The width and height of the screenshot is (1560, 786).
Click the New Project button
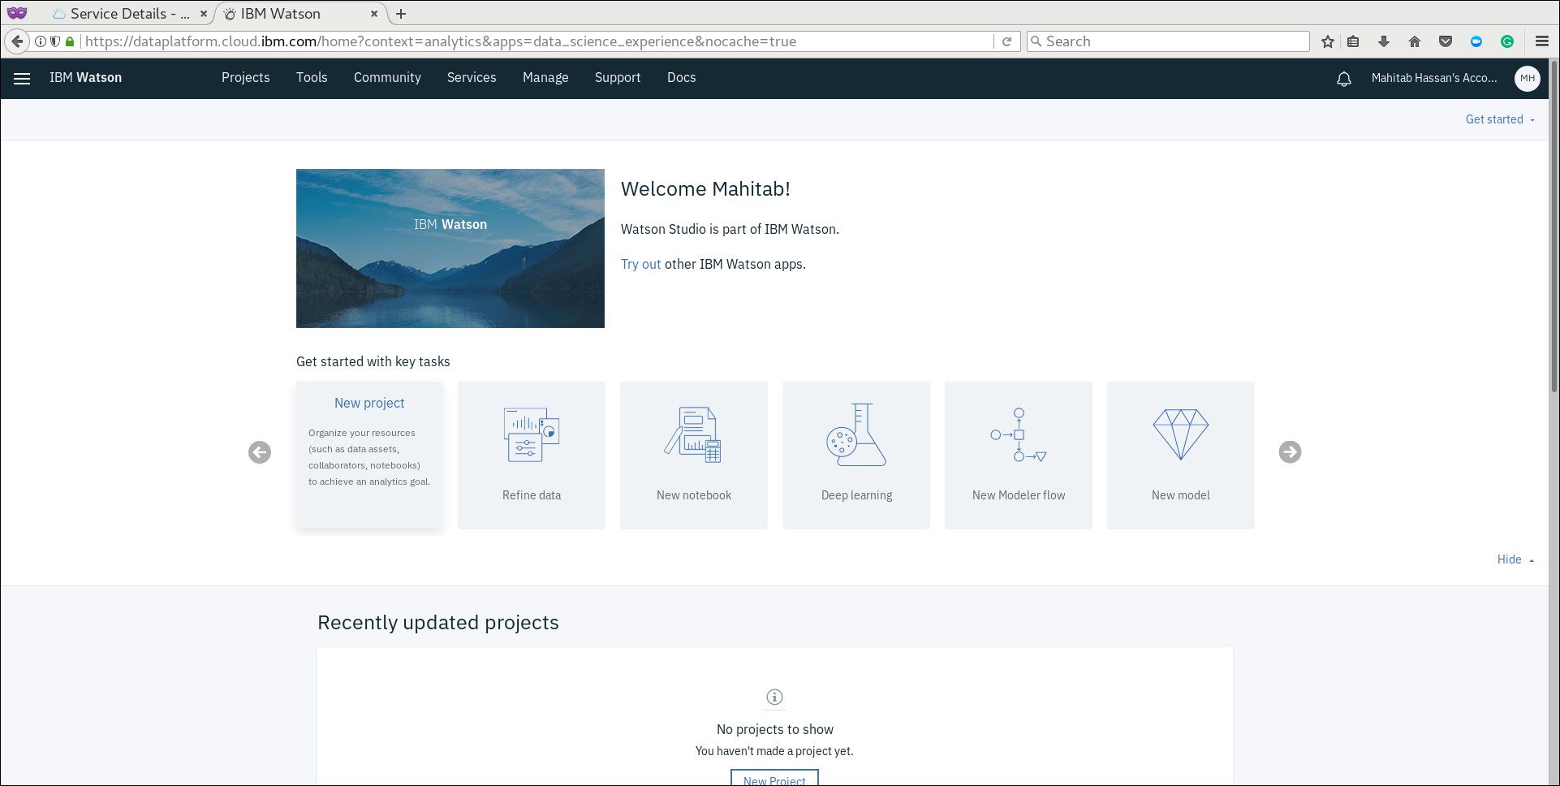pos(774,778)
